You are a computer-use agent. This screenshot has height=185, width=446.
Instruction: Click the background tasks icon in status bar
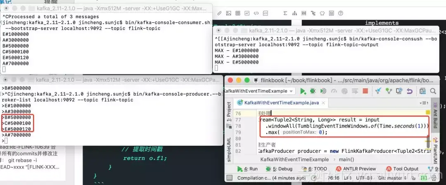coord(314,178)
